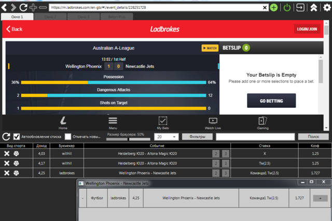Screen dimensions: 332x221
Task: Switch to Окно 3 tab
Action: [84, 17]
